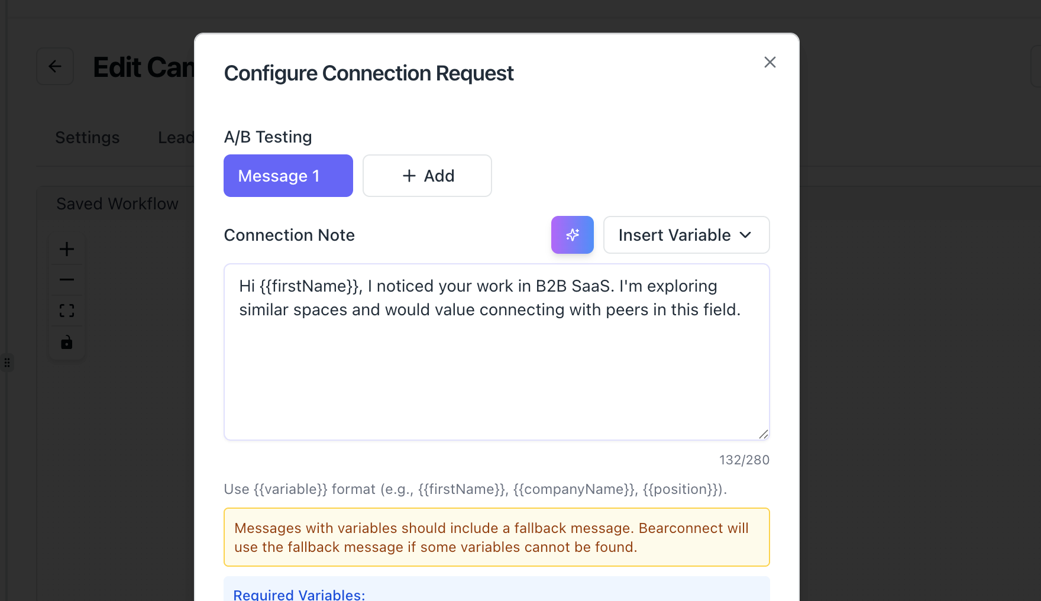
Task: Click the AI sparkle generate button
Action: click(x=572, y=235)
